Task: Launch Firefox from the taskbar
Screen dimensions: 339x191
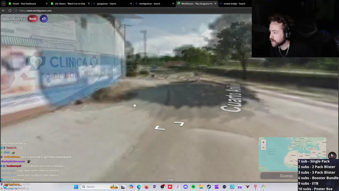Action: tap(146, 187)
